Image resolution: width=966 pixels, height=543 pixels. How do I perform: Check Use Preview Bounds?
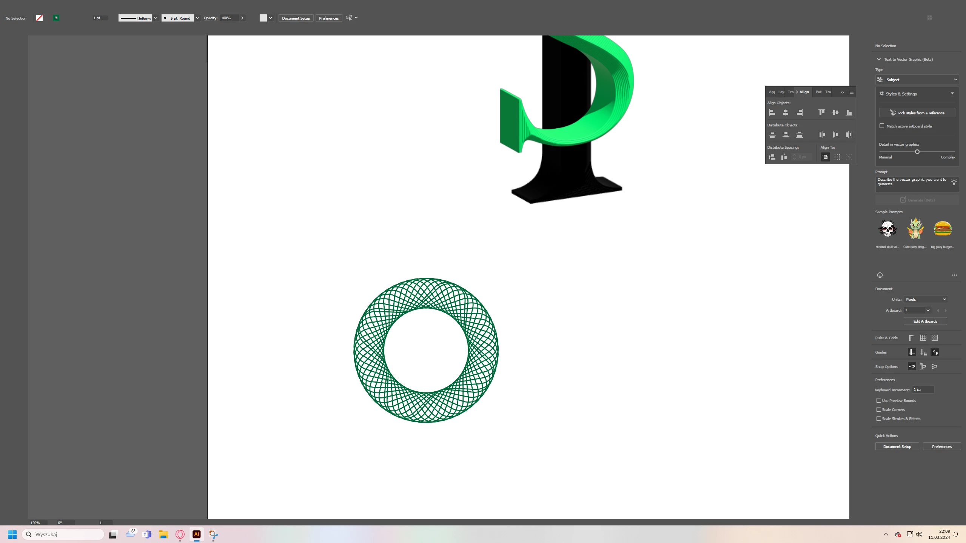[x=879, y=400]
